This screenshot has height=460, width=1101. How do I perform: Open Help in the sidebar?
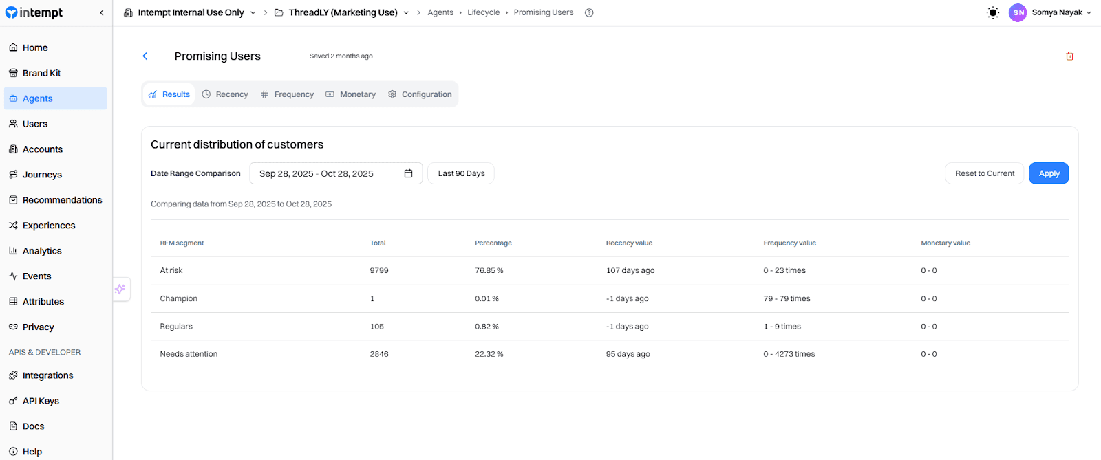pos(55,452)
